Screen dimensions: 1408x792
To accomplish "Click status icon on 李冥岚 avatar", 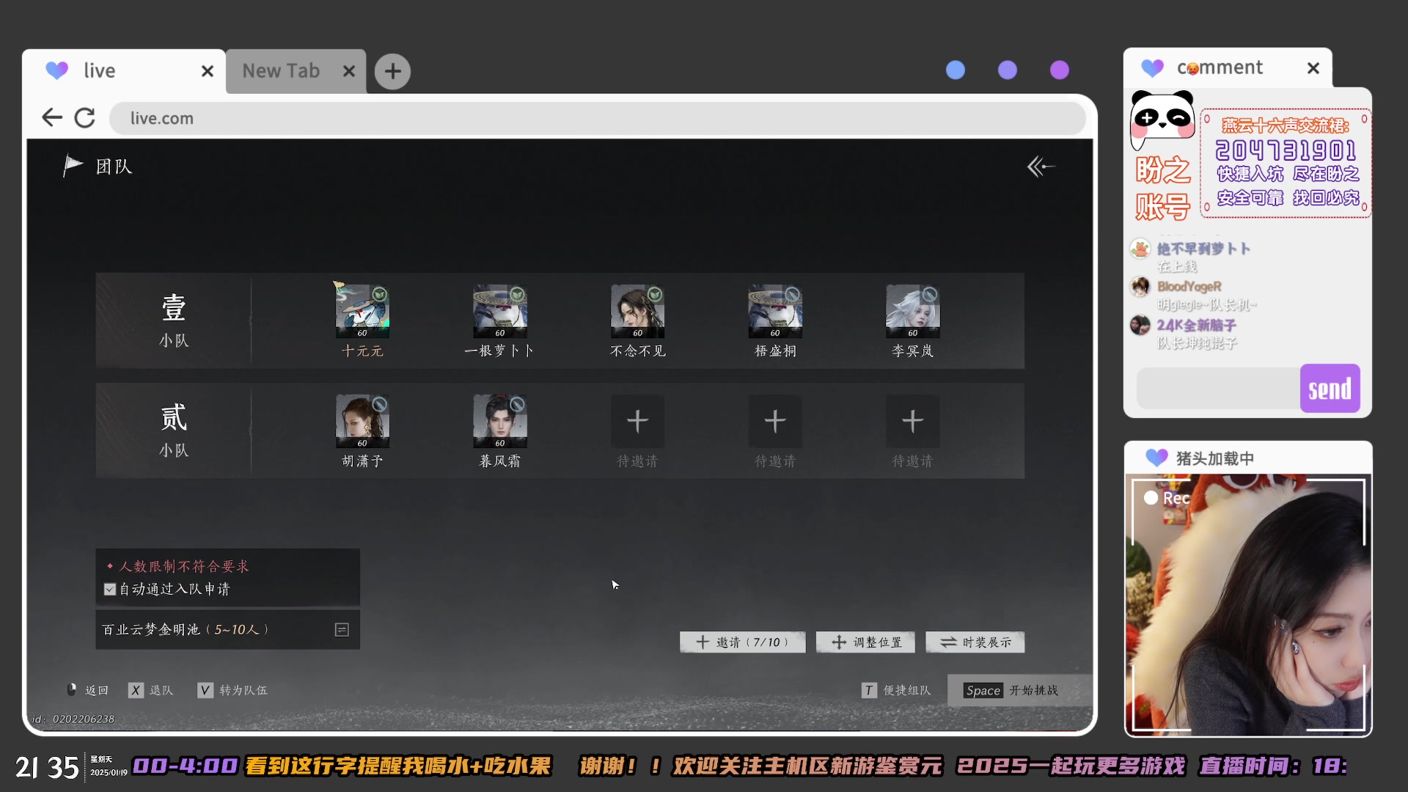I will [x=930, y=295].
